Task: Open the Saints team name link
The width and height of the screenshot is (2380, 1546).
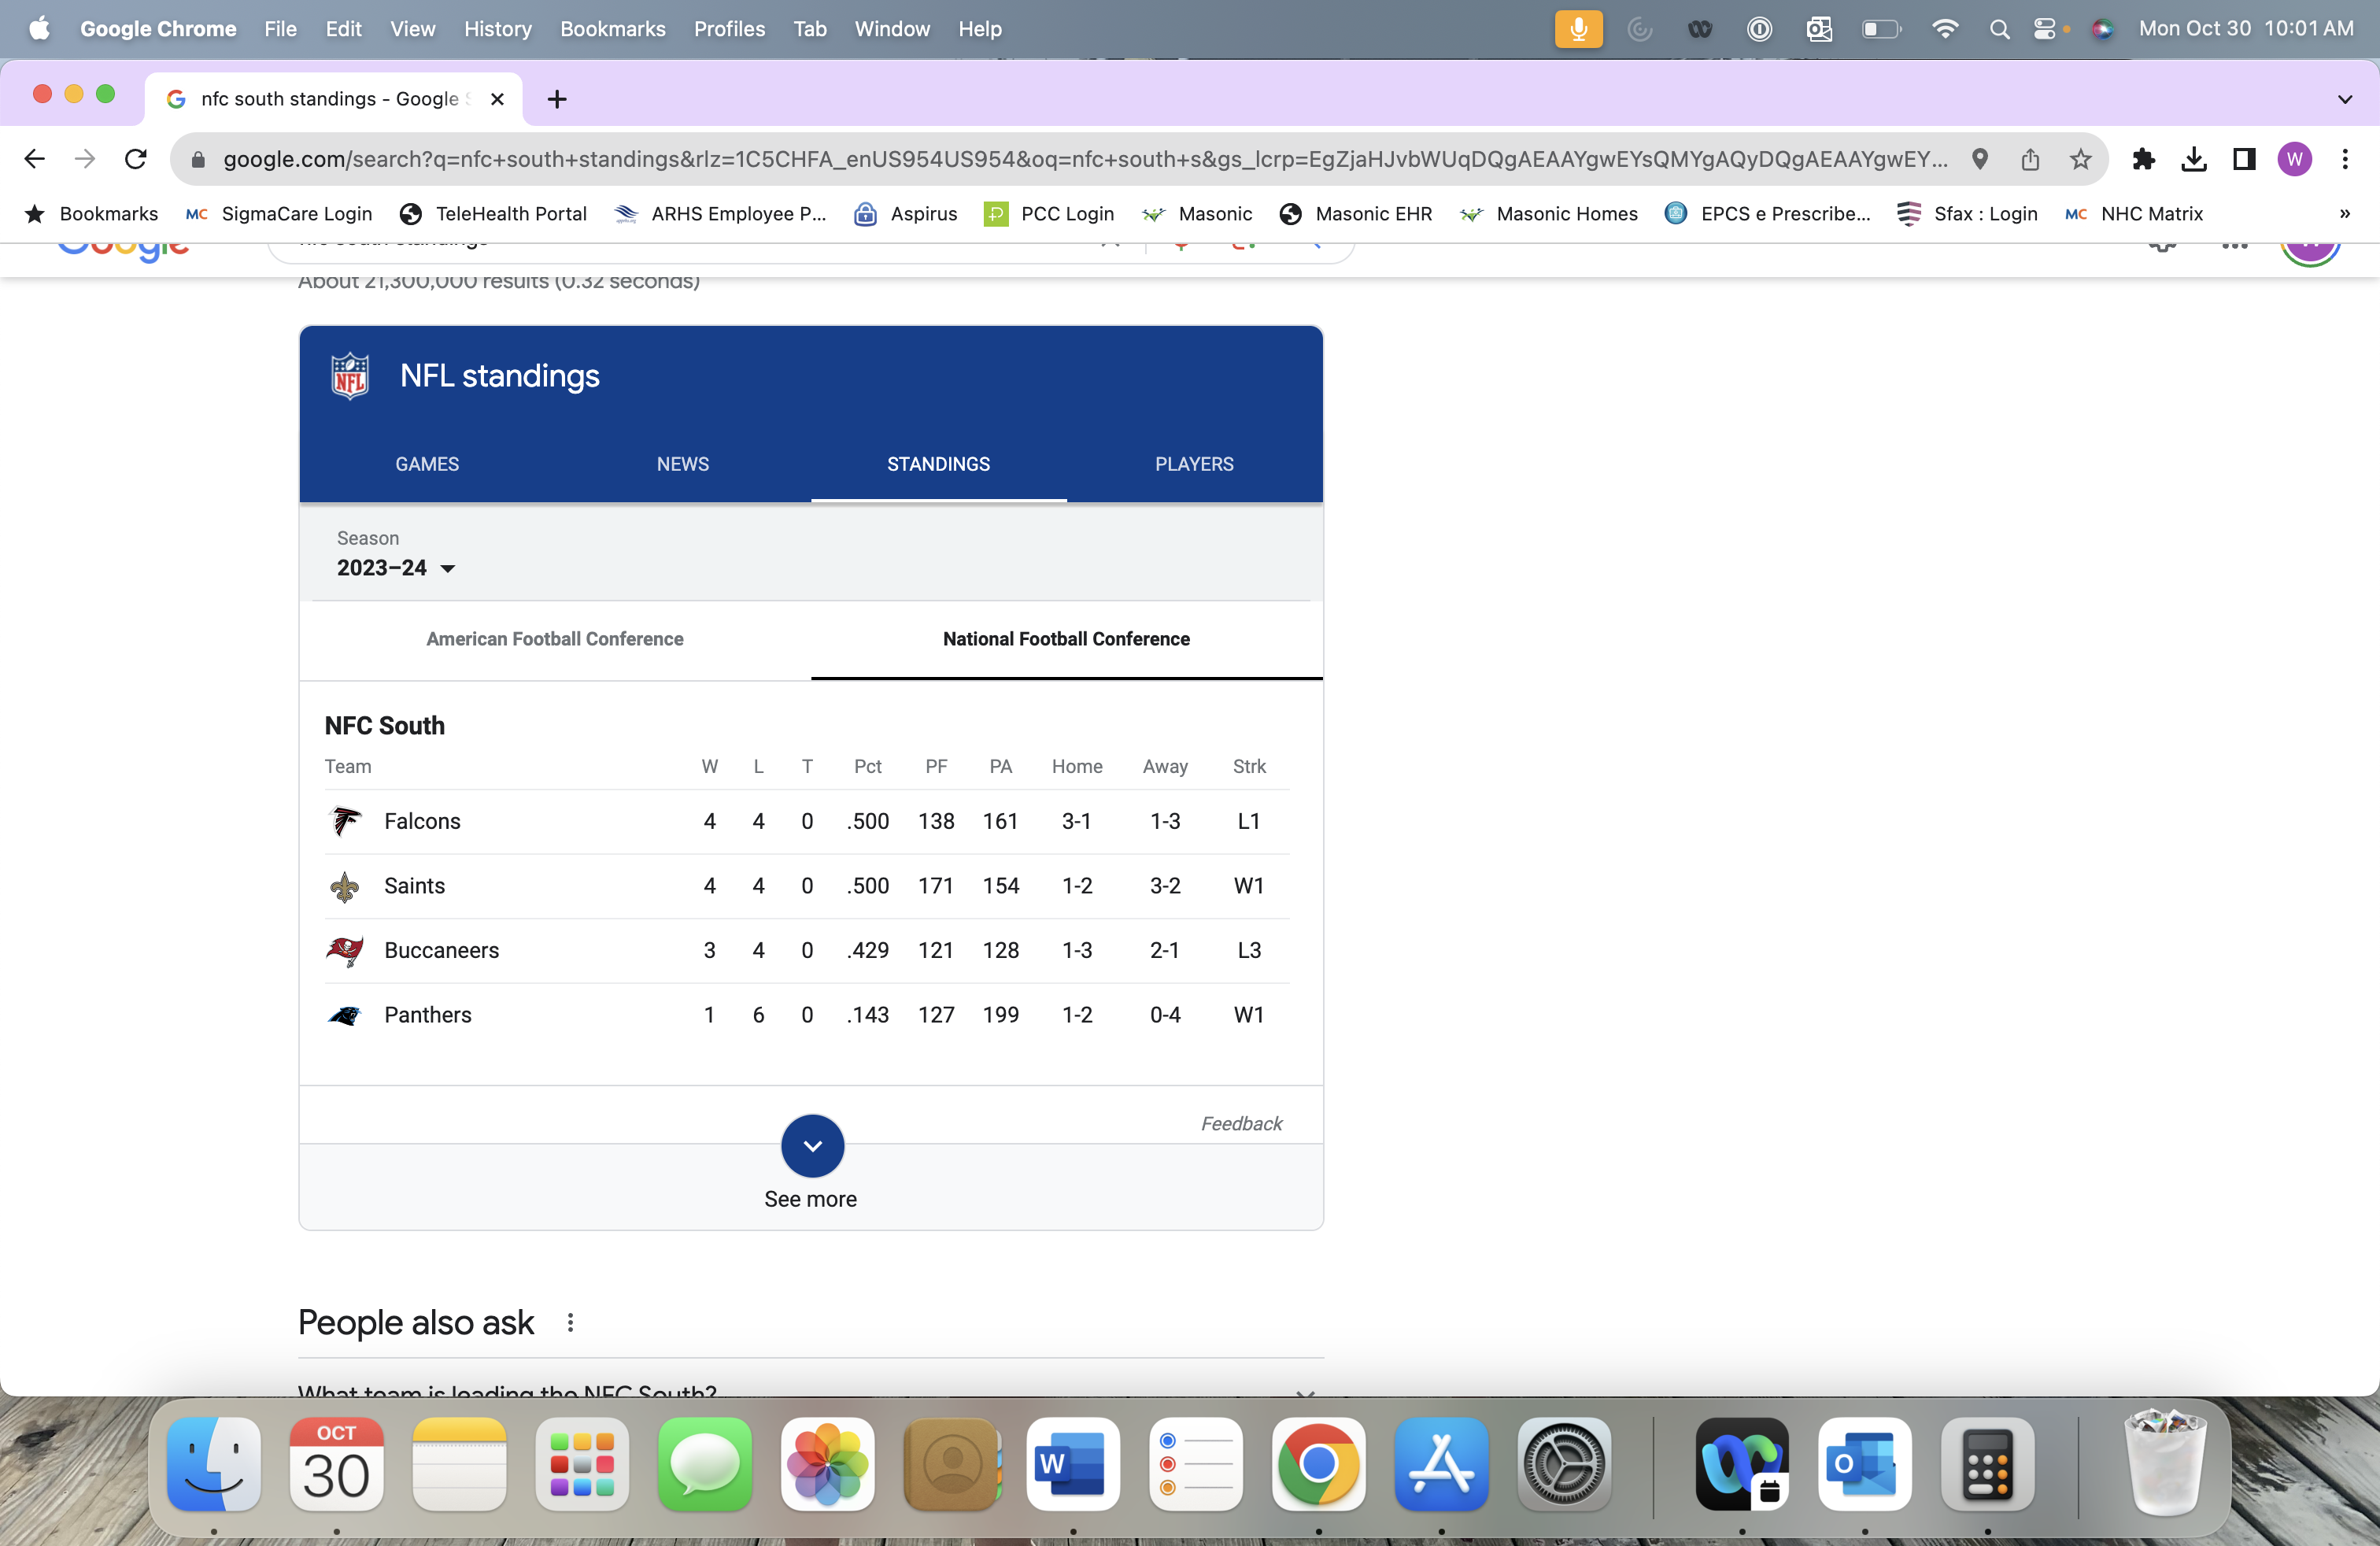Action: 414,886
